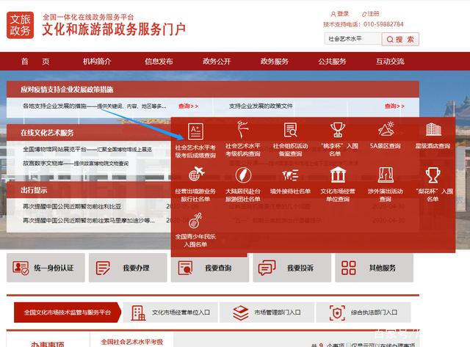Open 5A景区查询 mountain icon

click(386, 130)
